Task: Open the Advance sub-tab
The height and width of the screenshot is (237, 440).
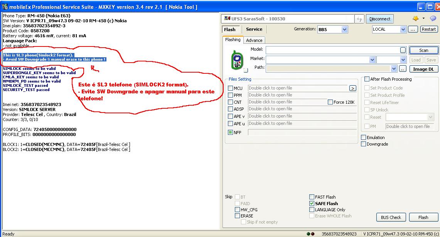Action: click(254, 40)
